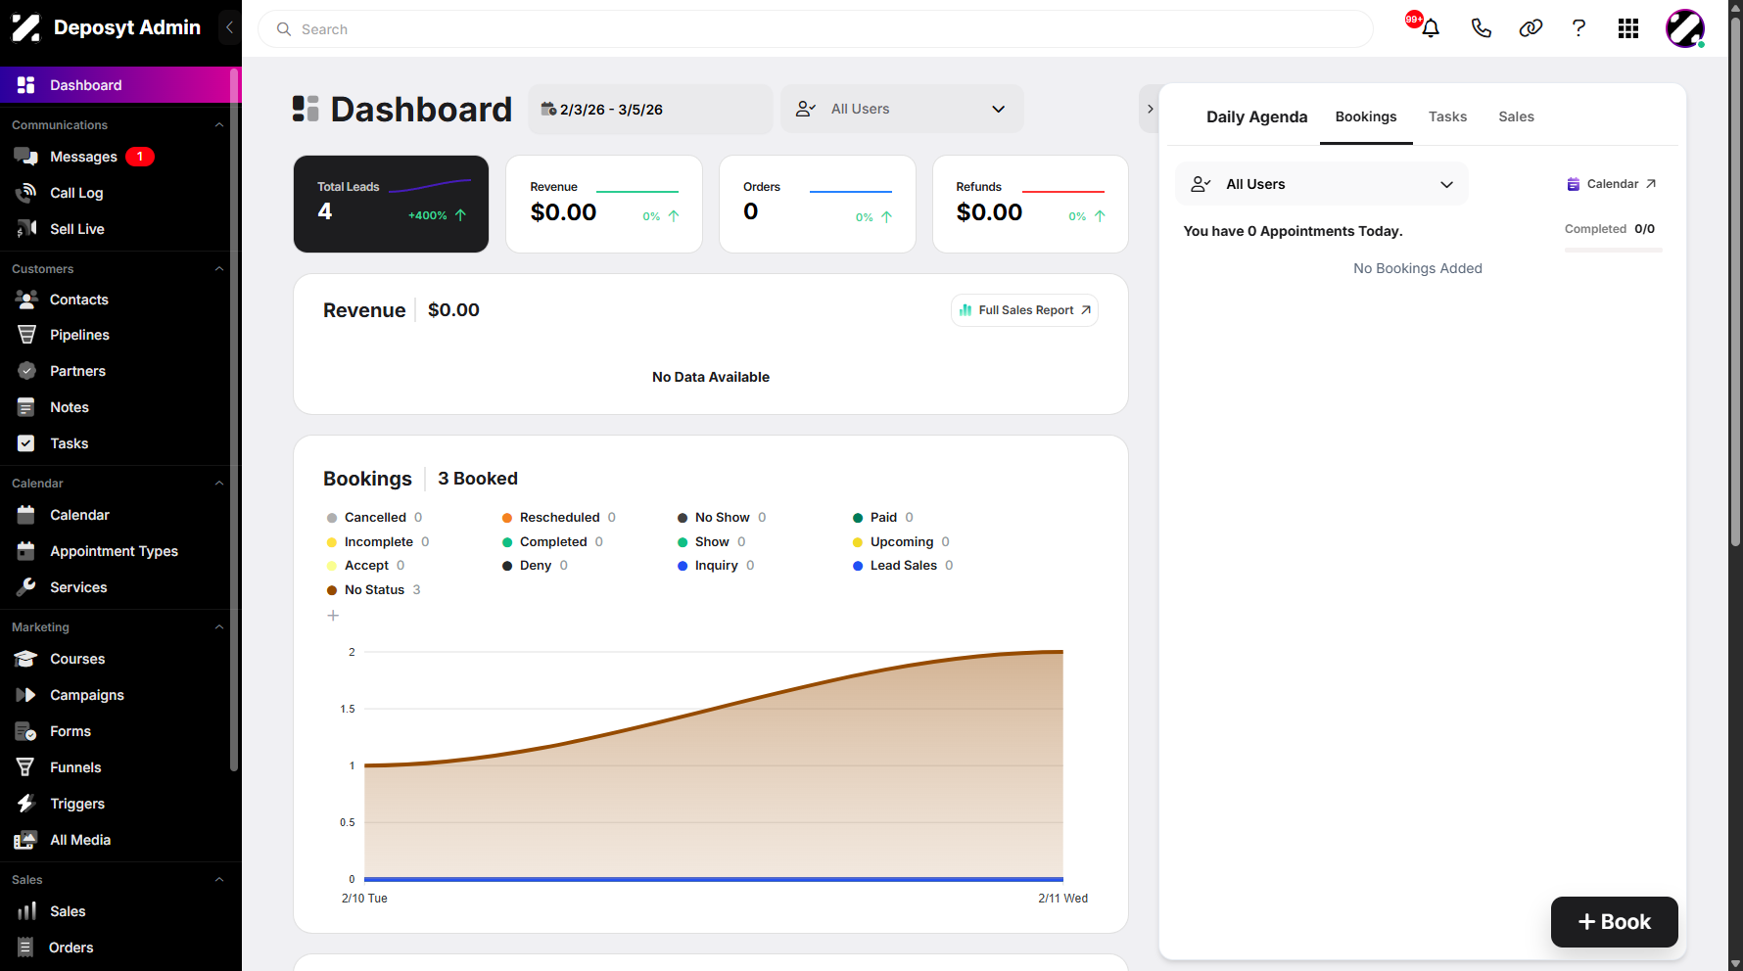1743x971 pixels.
Task: Click the phone dialer icon
Action: coord(1481,28)
